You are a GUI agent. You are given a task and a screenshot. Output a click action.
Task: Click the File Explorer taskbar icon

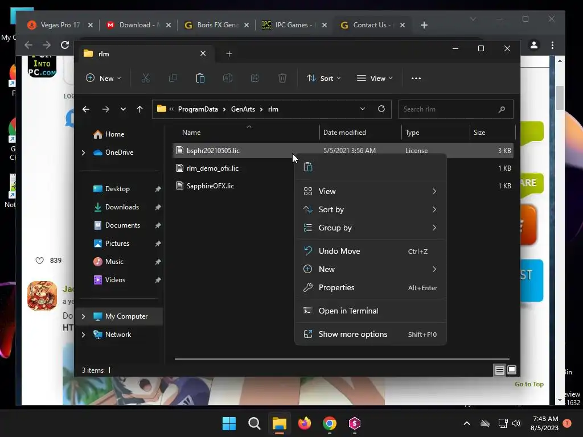(x=279, y=423)
